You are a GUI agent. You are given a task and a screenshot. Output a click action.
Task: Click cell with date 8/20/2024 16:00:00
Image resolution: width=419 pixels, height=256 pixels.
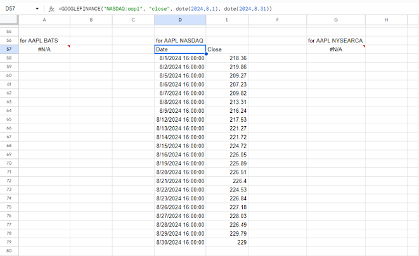click(180, 172)
